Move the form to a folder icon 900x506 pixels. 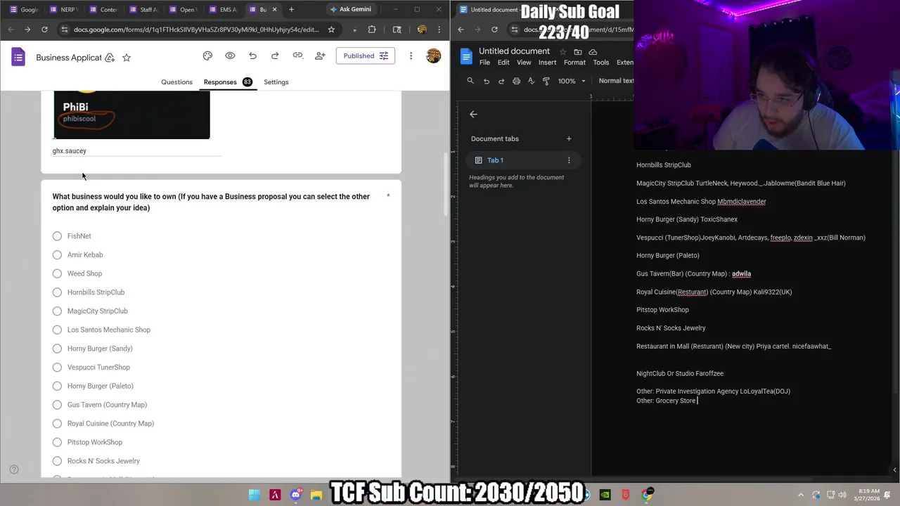click(110, 58)
